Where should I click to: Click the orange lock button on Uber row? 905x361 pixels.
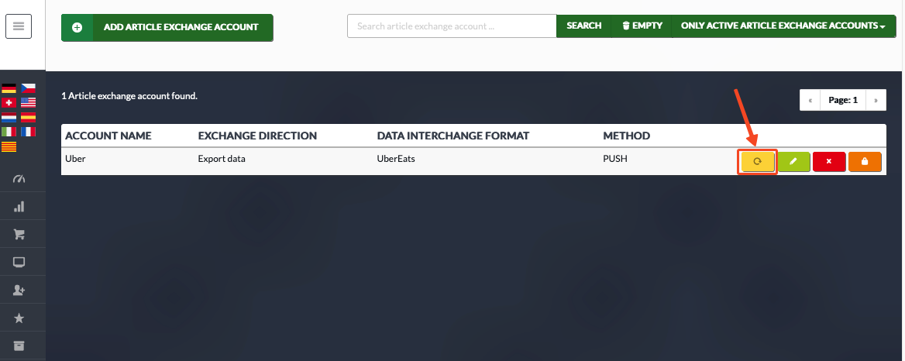click(865, 162)
